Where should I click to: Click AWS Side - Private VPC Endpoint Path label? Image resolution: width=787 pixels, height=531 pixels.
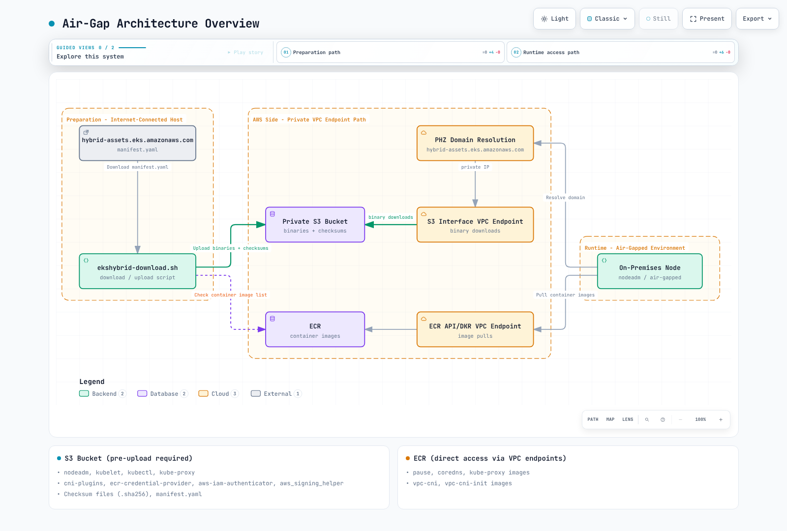tap(309, 120)
